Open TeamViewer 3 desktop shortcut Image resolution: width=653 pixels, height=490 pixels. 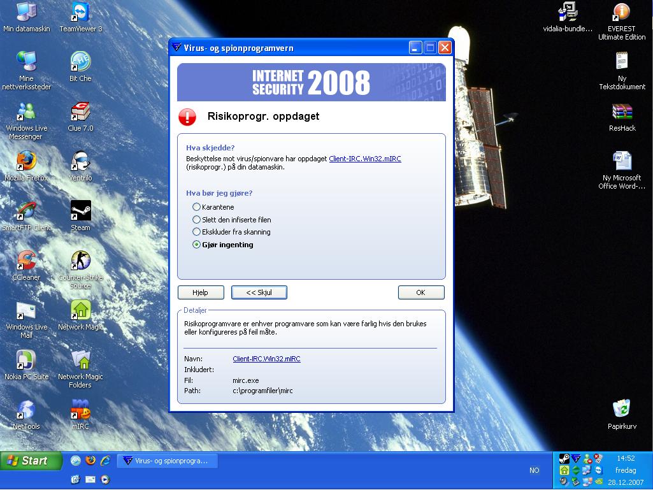point(80,17)
